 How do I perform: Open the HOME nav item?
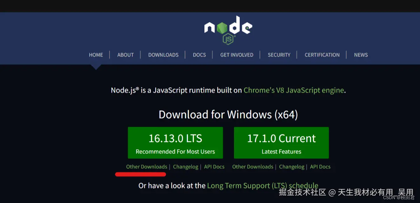(x=96, y=55)
